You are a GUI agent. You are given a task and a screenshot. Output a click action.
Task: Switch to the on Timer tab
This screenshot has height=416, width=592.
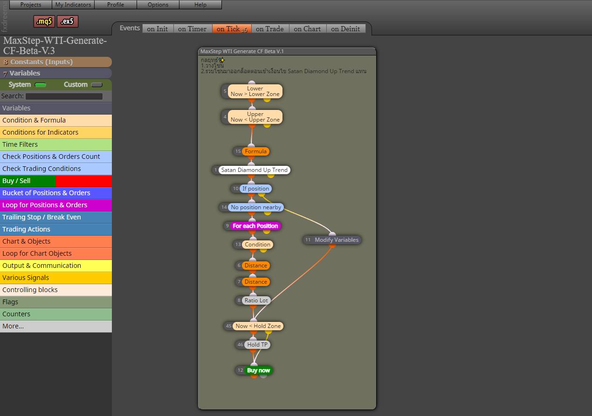tap(193, 29)
